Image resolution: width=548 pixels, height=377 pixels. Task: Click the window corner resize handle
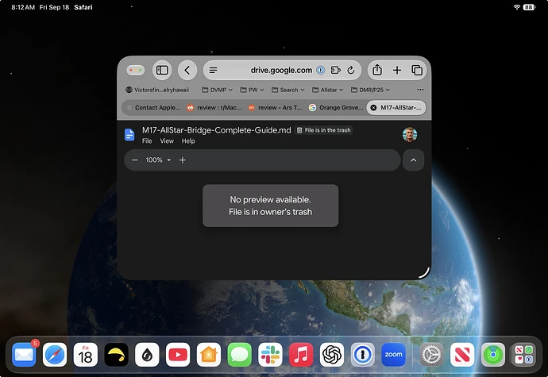(x=424, y=273)
